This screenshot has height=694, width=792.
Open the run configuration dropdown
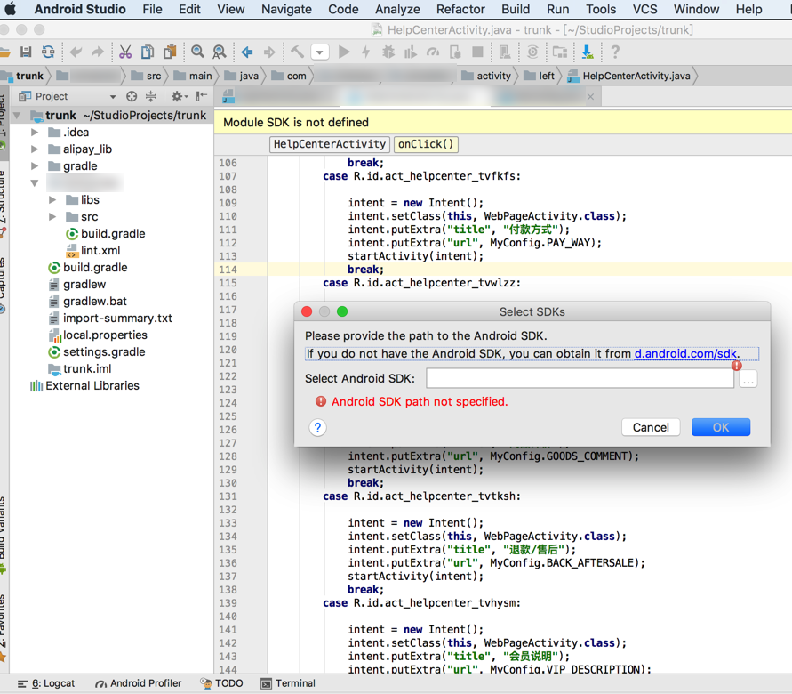tap(320, 52)
